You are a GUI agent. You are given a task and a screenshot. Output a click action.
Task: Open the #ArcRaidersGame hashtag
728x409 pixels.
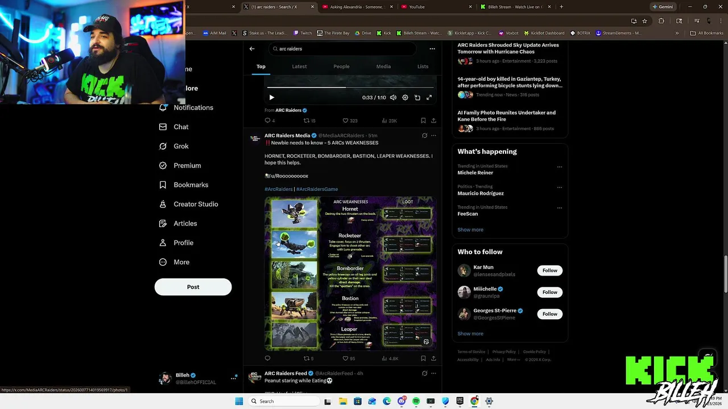[317, 189]
